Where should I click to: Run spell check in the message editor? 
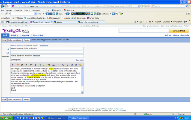coord(13,65)
